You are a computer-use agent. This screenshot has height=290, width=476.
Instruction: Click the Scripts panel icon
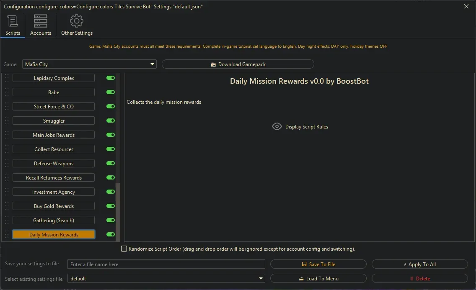click(13, 21)
